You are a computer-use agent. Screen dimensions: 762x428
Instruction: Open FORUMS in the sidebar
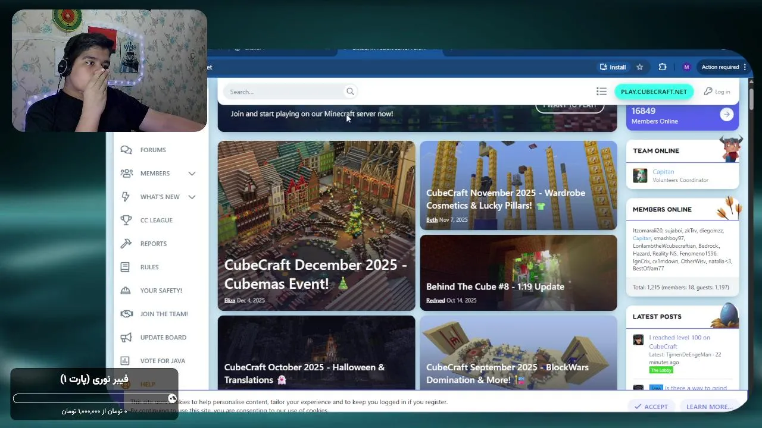coord(153,150)
